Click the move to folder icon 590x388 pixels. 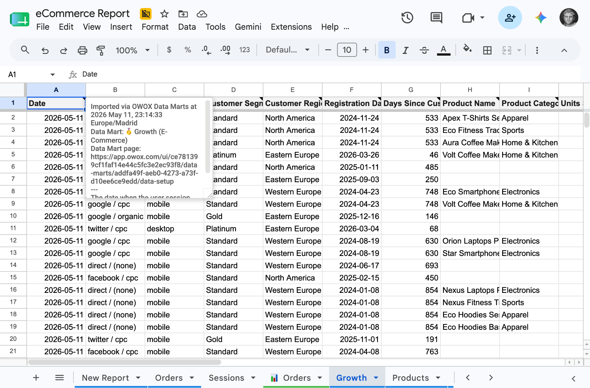(183, 14)
